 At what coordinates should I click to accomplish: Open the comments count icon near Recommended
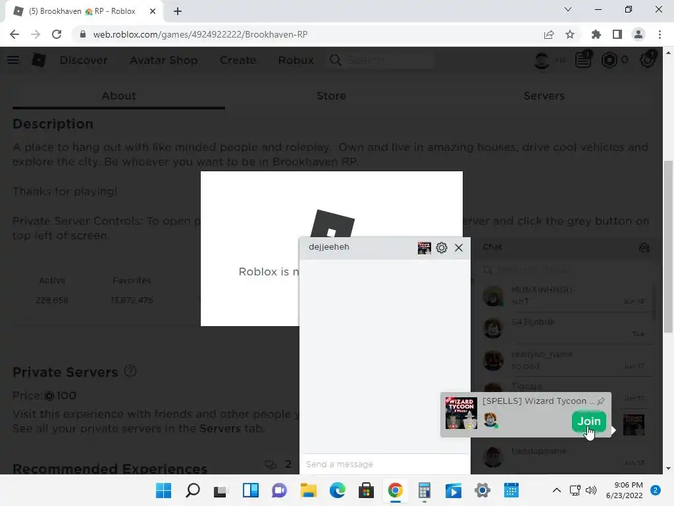pos(271,464)
